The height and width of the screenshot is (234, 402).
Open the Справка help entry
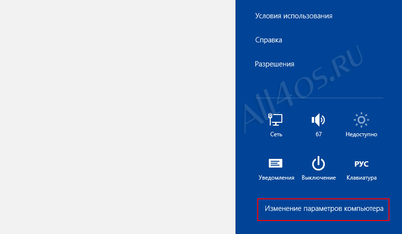point(268,40)
